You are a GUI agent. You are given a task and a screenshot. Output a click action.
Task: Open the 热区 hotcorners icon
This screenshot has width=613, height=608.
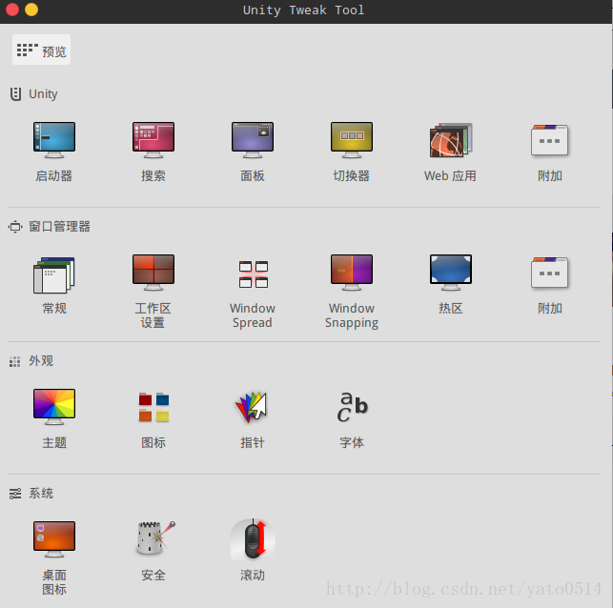point(451,273)
